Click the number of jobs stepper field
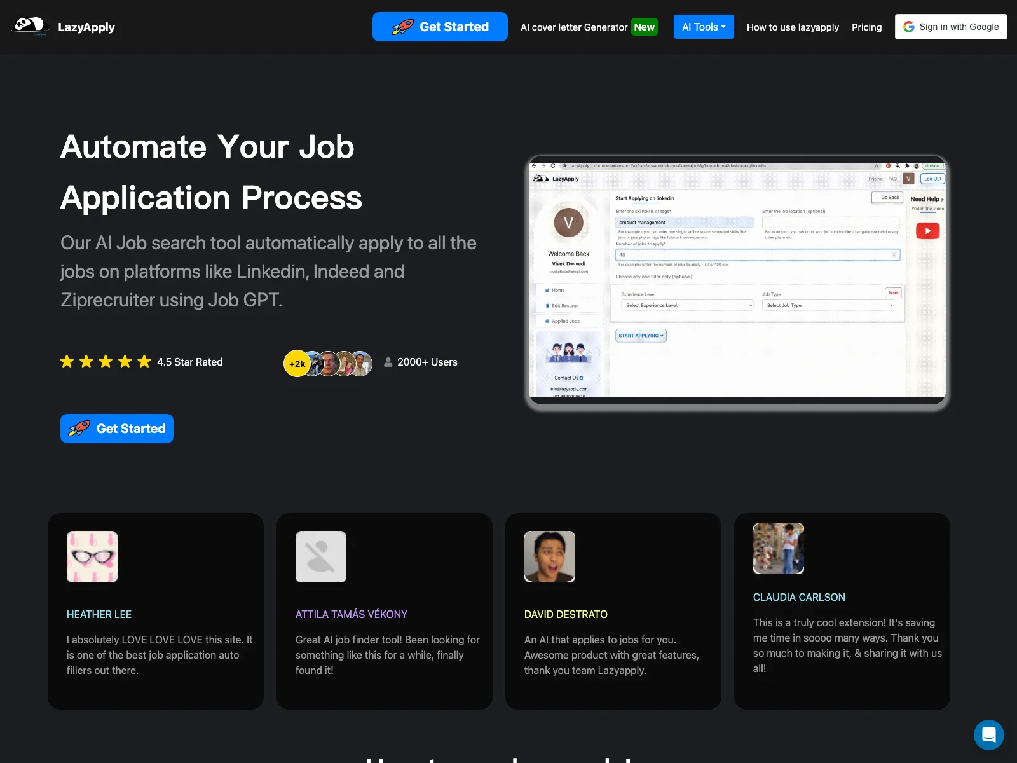 click(x=757, y=255)
